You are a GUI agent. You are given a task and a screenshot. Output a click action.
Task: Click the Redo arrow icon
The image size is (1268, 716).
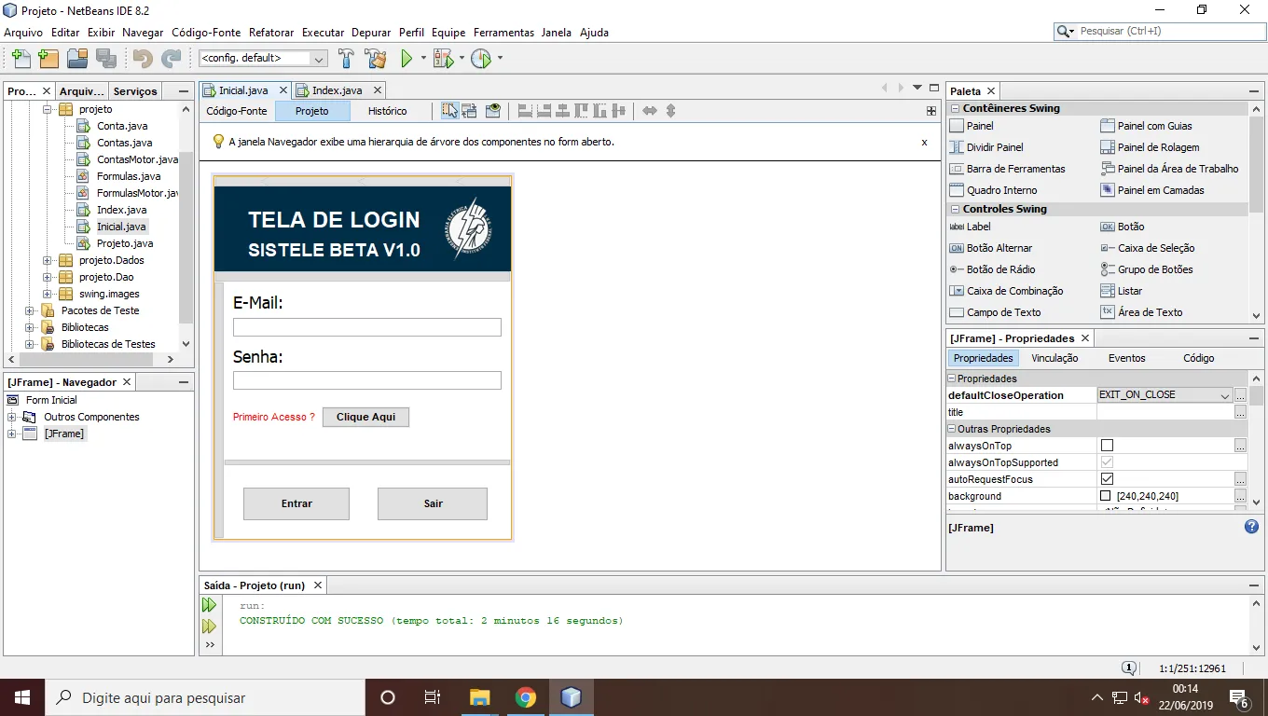171,59
